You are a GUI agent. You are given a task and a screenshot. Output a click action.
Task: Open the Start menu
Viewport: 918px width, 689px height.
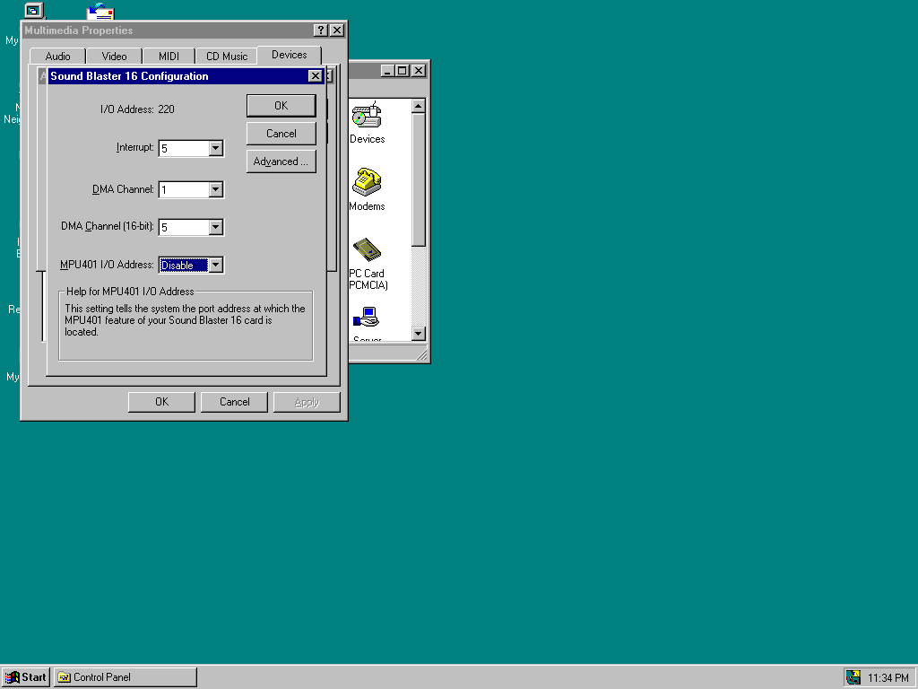(25, 677)
